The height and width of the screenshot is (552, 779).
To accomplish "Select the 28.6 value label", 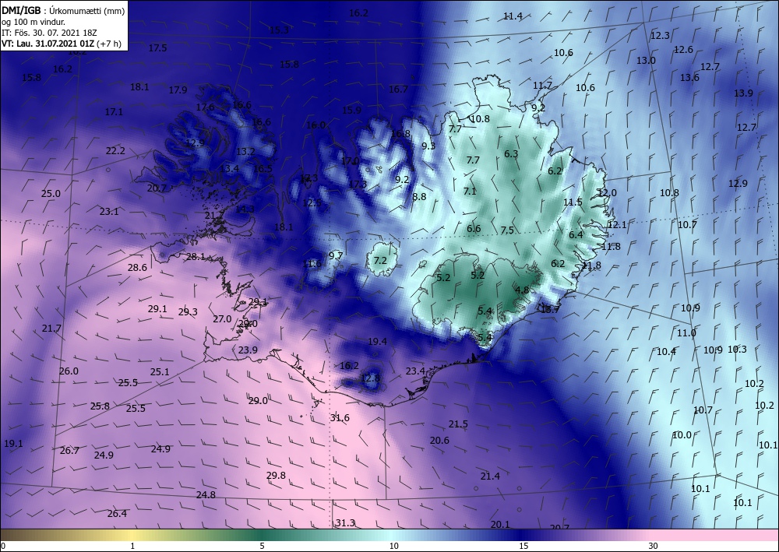I will click(137, 268).
